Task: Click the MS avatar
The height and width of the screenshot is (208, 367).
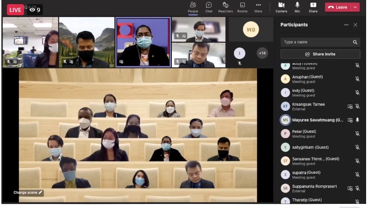Action: coord(285,120)
